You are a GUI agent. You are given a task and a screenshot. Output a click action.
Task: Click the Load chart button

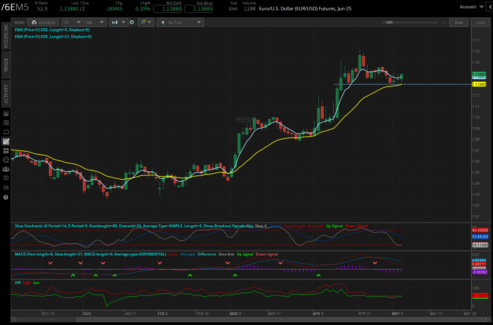480,22
